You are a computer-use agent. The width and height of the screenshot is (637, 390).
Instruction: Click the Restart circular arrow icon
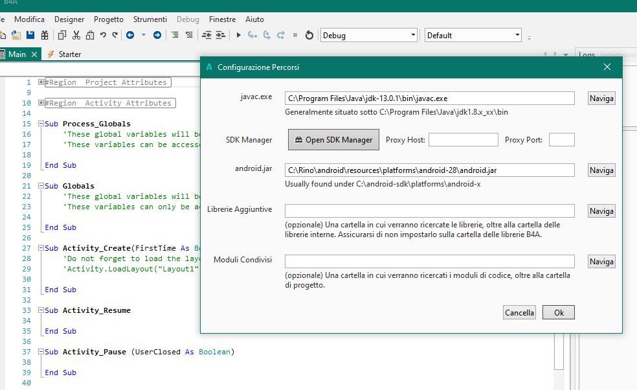click(309, 35)
